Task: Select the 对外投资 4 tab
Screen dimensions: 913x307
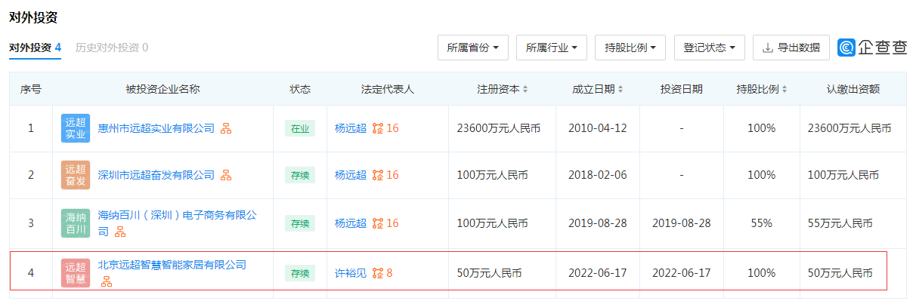Action: [35, 48]
